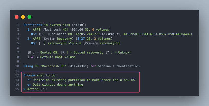Click line number 15 in the gutter
Viewport: 209px width, 106px height.
pyautogui.click(x=17, y=89)
